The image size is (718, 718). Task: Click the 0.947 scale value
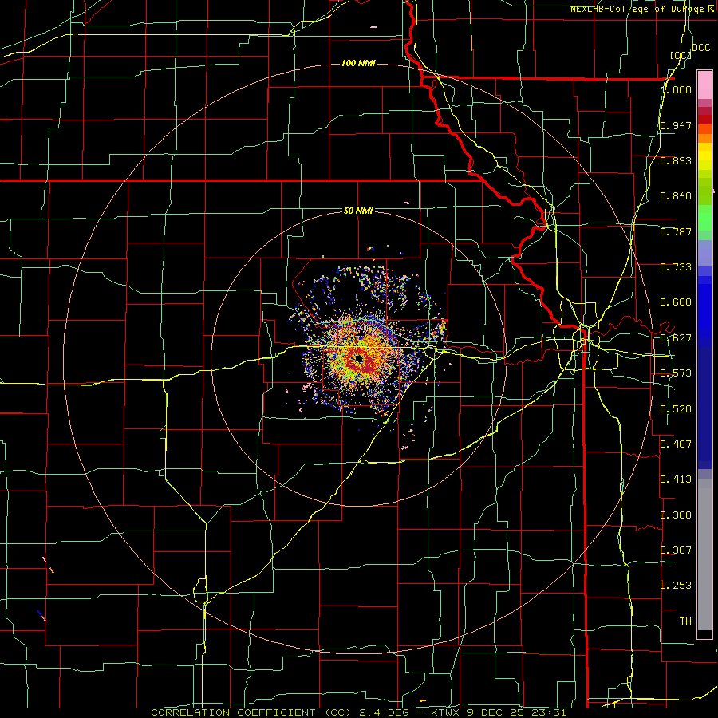(x=676, y=125)
